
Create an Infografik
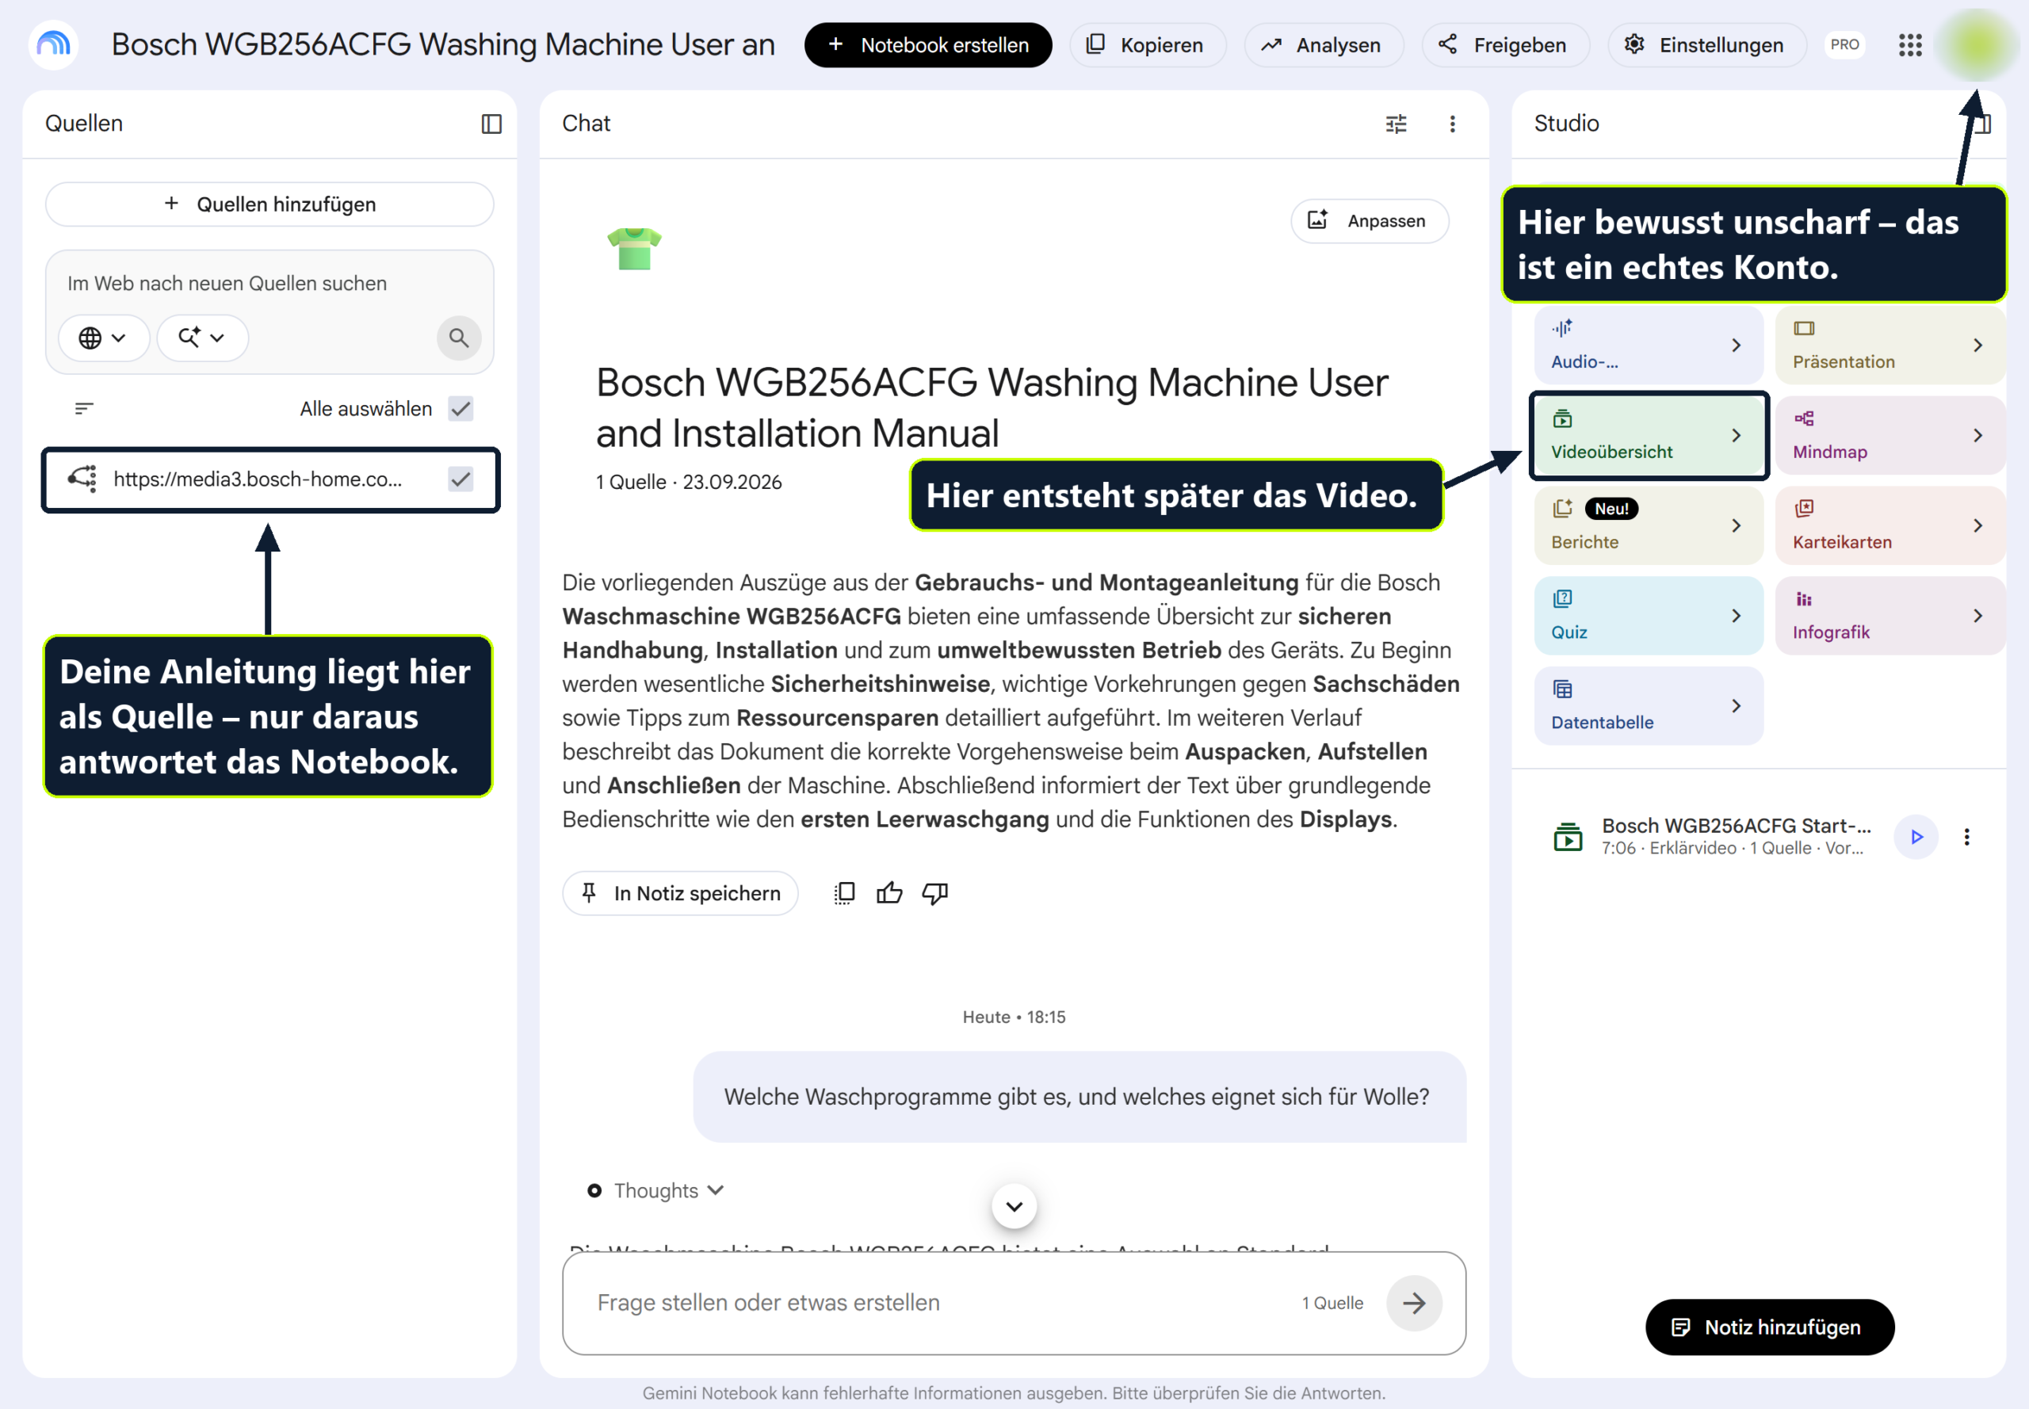tap(1890, 615)
